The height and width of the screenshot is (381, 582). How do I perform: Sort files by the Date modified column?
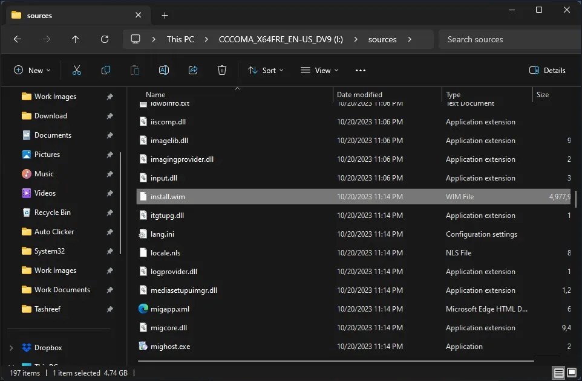[361, 94]
